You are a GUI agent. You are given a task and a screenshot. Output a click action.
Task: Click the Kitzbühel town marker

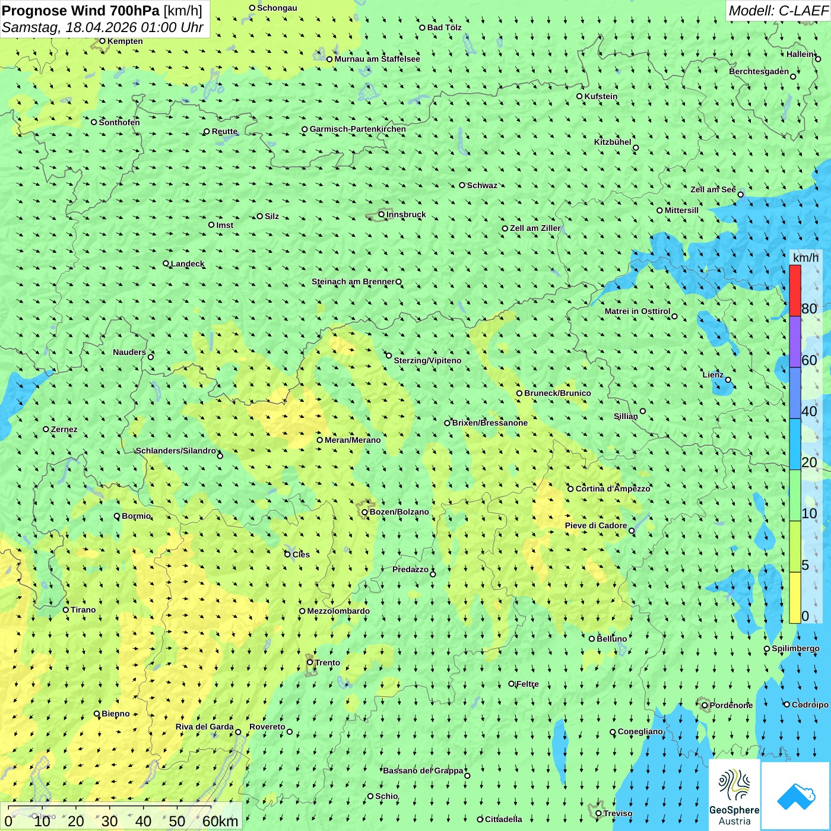636,148
